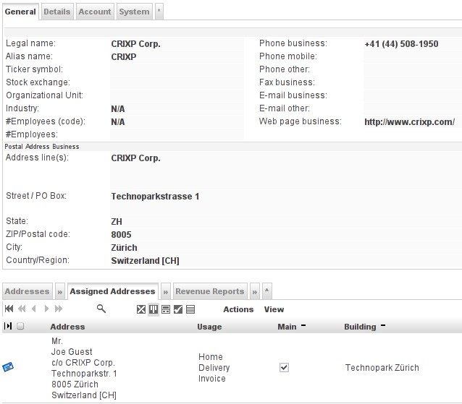The image size is (462, 404).
Task: Click the #Employees (code) value N/A
Action: pyautogui.click(x=118, y=121)
